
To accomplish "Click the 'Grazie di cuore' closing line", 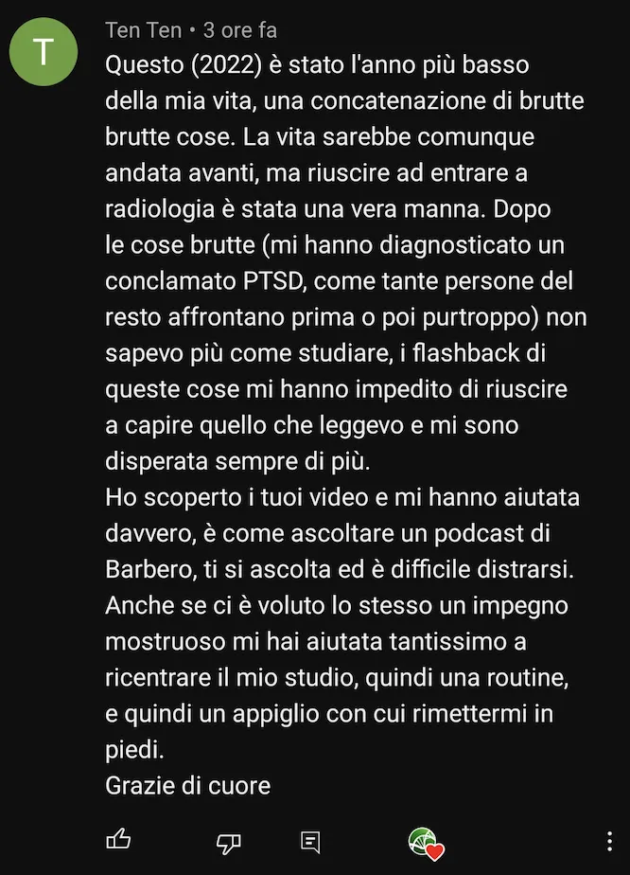I will [188, 785].
